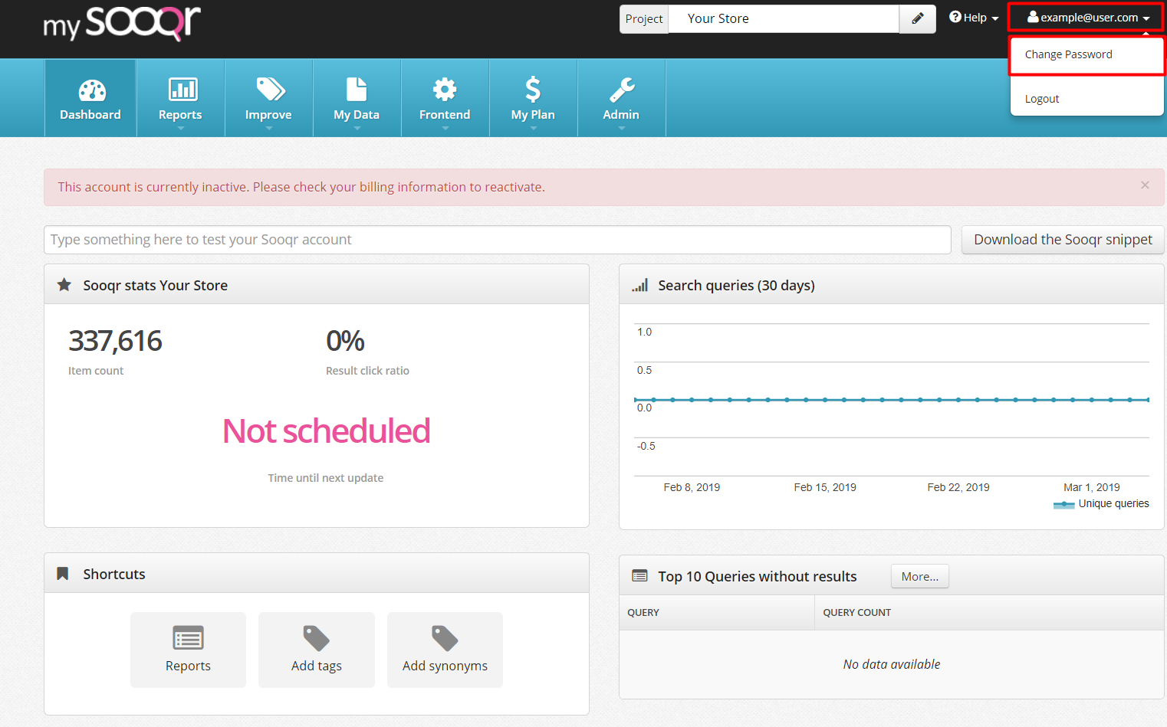
Task: Click the Time until next update label
Action: (x=326, y=478)
